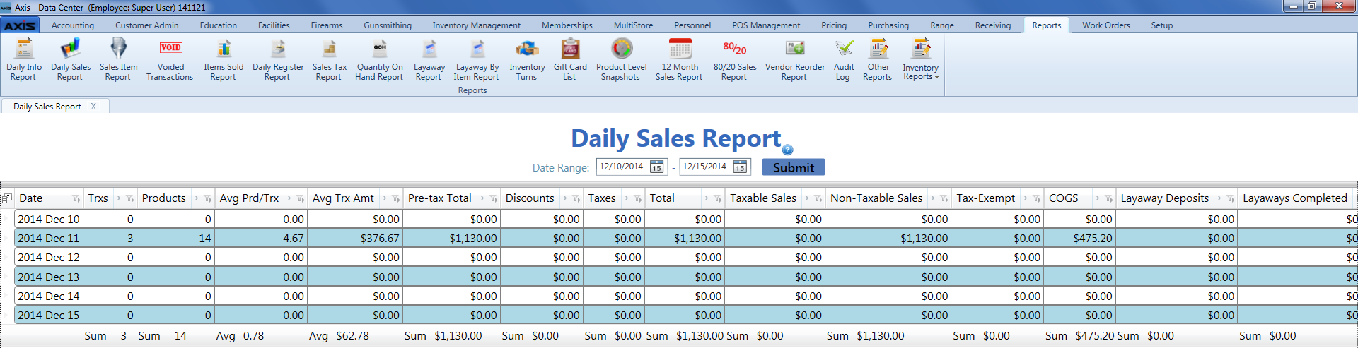
Task: Open the filter for the Discounts column
Action: pyautogui.click(x=576, y=199)
